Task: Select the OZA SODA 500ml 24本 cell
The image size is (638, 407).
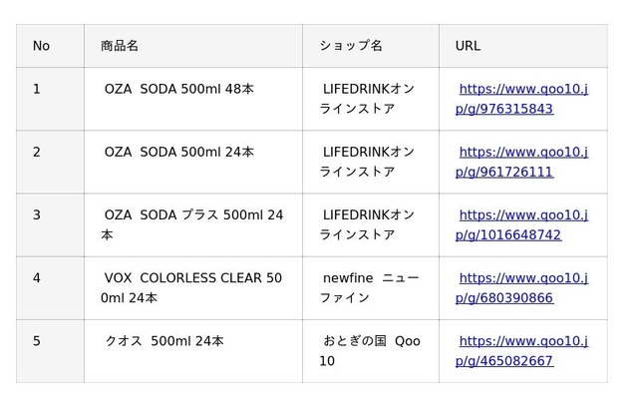Action: pos(193,162)
